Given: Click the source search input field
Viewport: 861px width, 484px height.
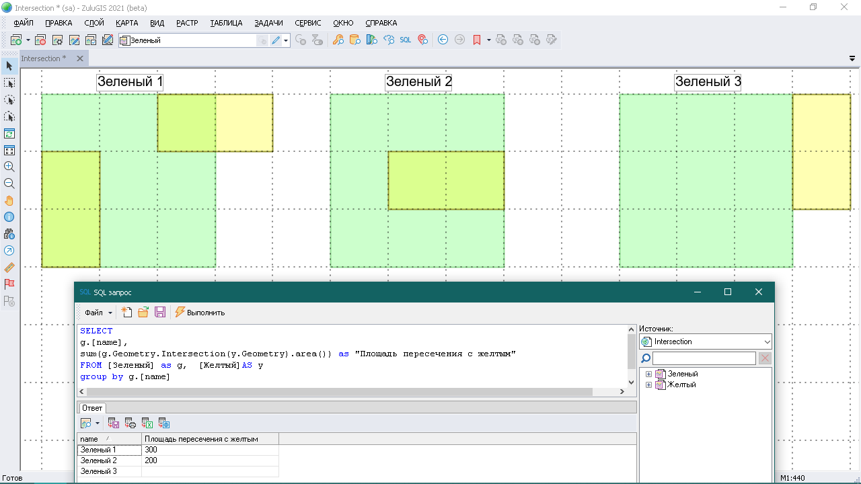Looking at the screenshot, I should (x=704, y=358).
